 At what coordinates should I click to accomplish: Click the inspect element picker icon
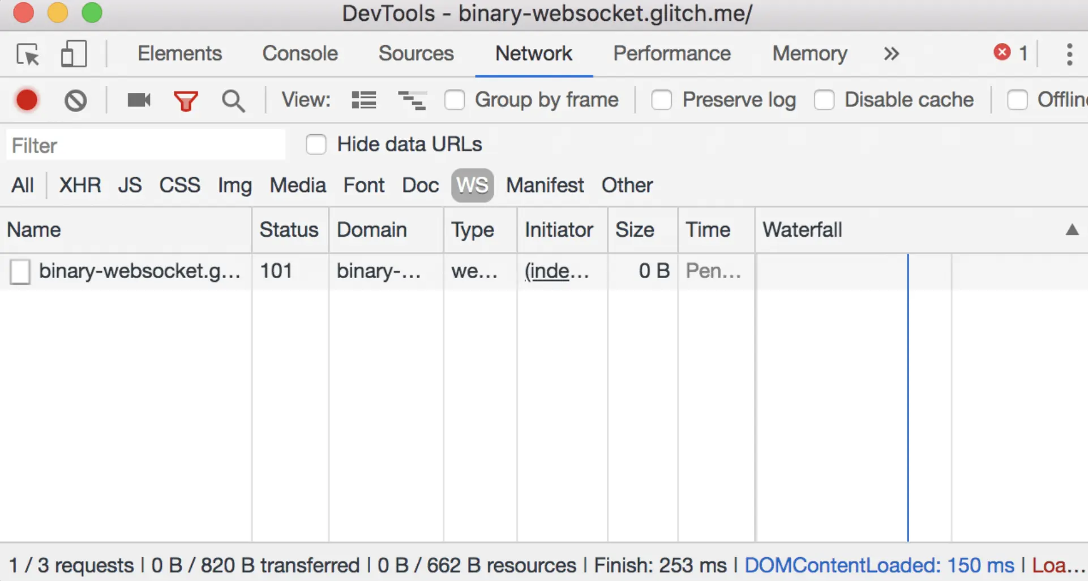[x=28, y=54]
